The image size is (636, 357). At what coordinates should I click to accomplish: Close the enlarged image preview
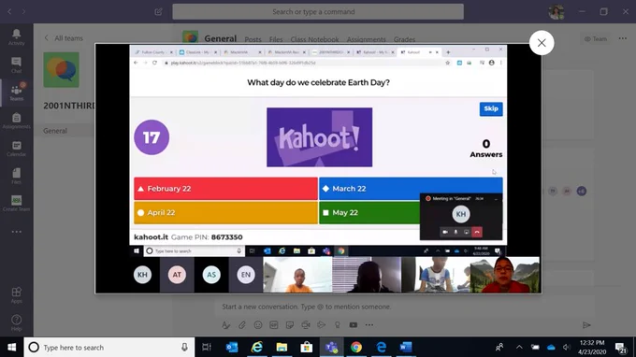coord(542,43)
